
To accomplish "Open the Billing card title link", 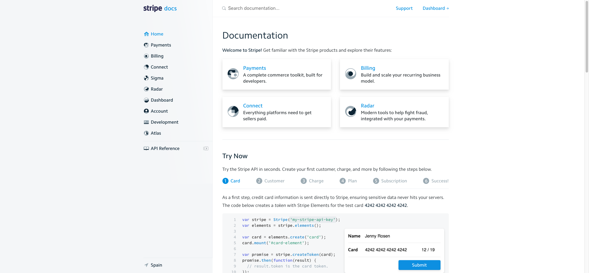I will 368,68.
